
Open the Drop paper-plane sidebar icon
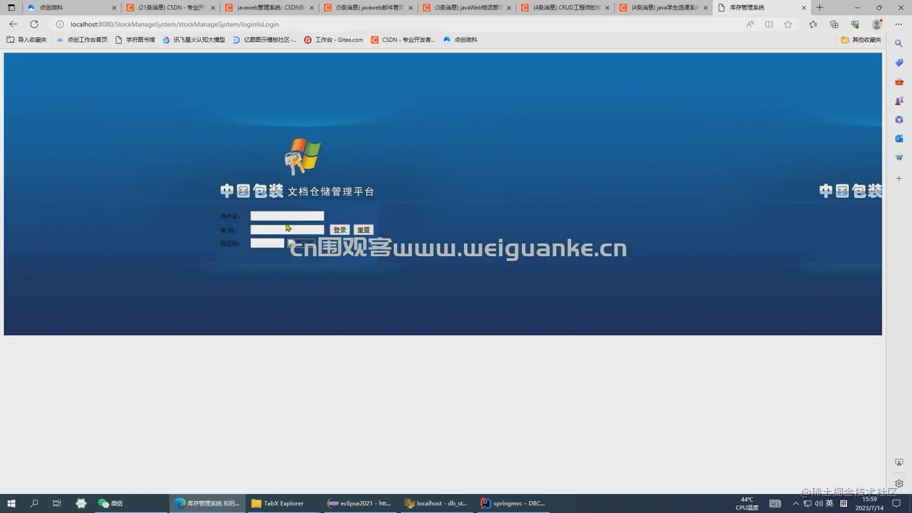tap(899, 157)
